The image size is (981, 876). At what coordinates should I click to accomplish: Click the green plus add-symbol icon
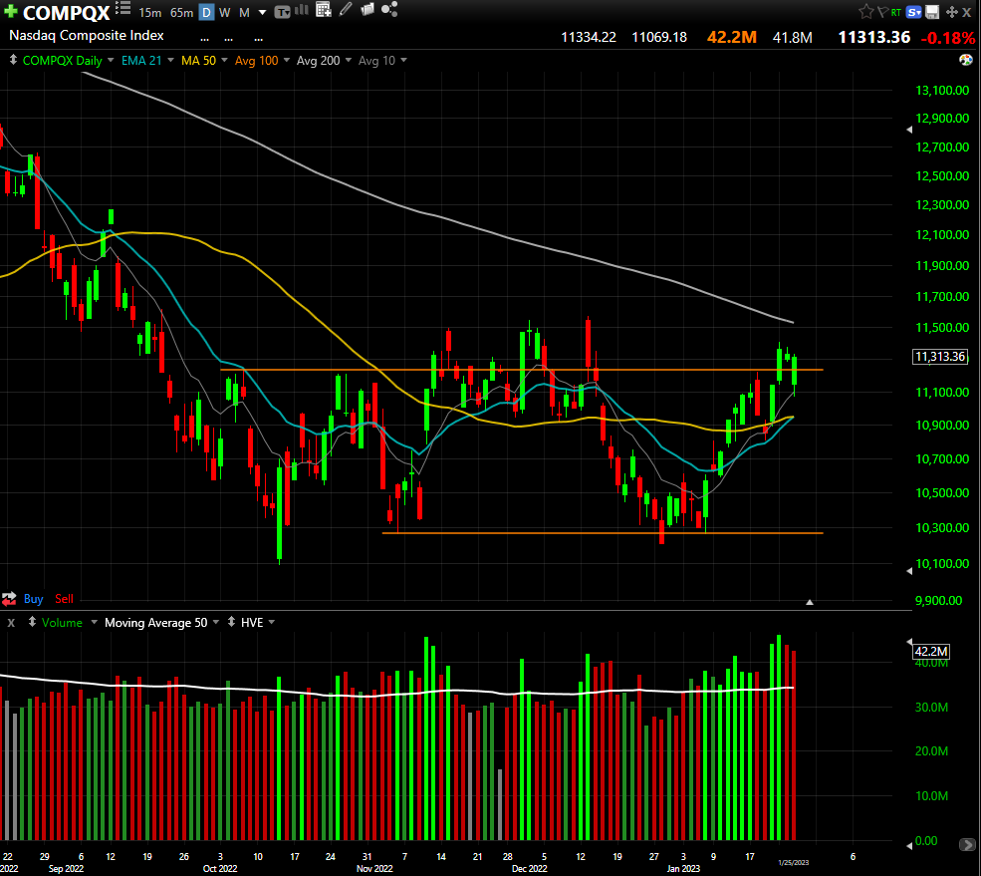[x=11, y=11]
